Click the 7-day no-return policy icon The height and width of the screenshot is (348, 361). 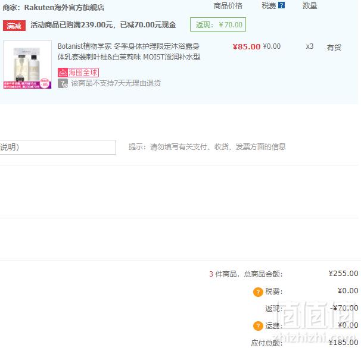(63, 83)
